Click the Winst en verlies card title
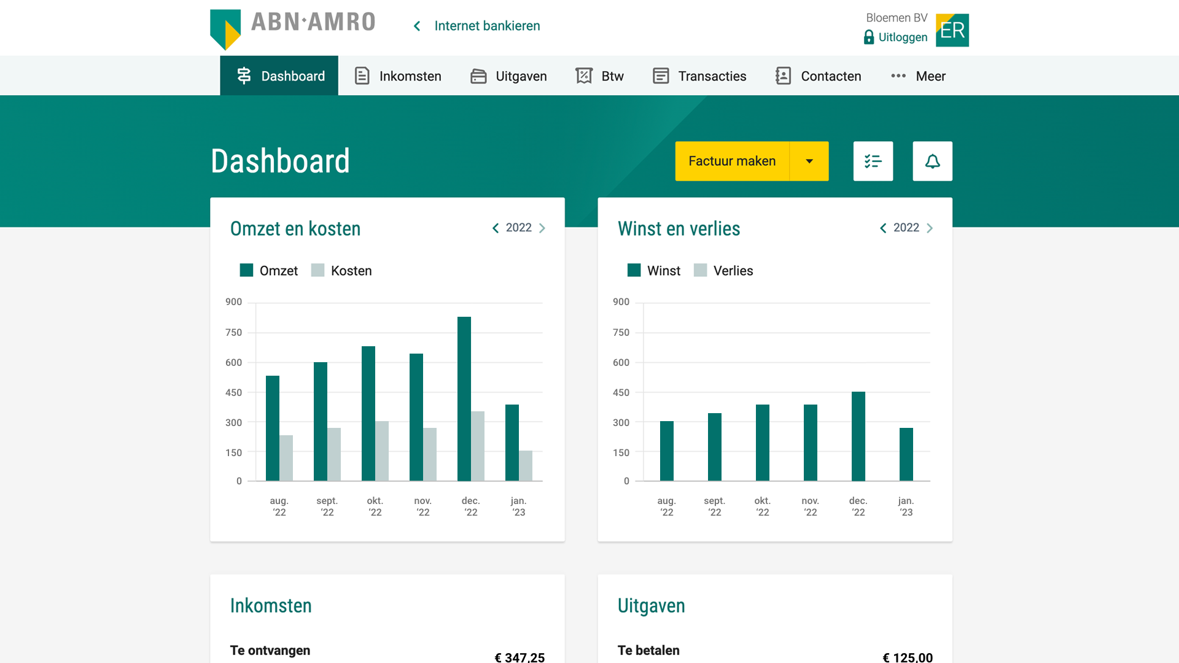The image size is (1179, 663). click(679, 228)
